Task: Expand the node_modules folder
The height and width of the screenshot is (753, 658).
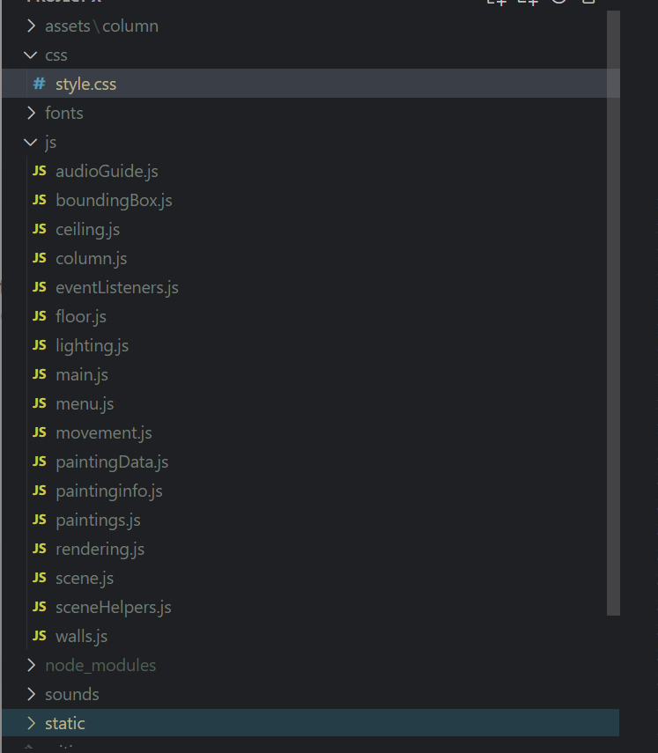Action: click(x=32, y=665)
